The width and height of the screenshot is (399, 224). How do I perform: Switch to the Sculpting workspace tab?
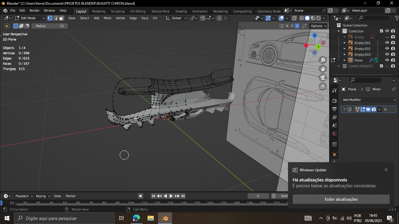118,11
